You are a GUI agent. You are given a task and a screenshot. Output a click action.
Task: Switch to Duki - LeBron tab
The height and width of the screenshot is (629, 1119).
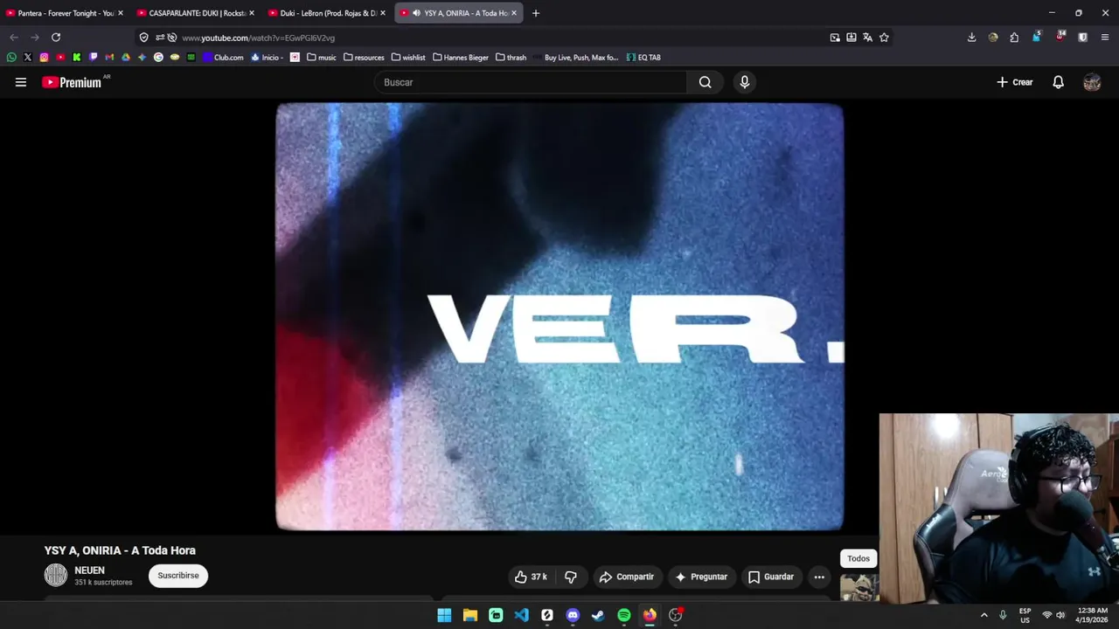pyautogui.click(x=328, y=13)
